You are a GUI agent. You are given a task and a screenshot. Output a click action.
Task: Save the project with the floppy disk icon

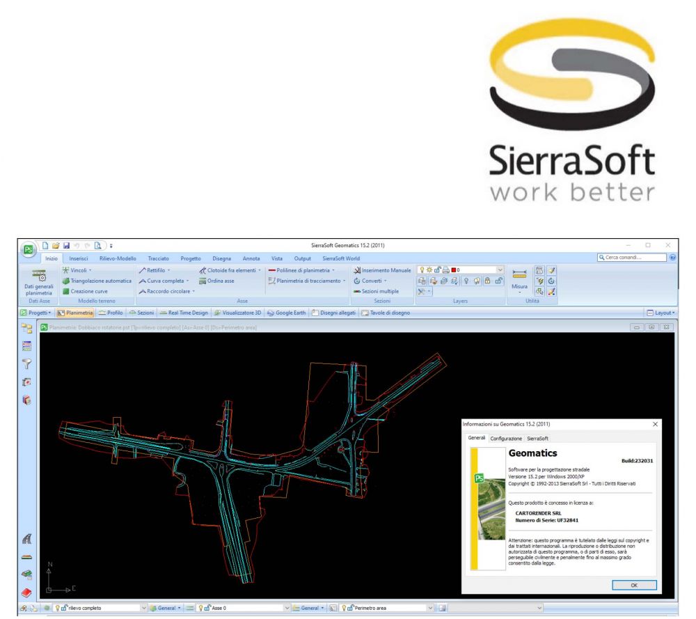coord(66,246)
